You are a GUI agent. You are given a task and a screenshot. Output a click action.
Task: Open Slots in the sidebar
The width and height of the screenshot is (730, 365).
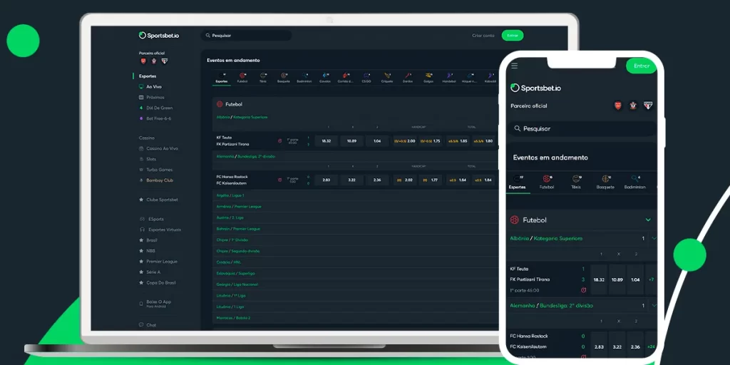coord(148,159)
